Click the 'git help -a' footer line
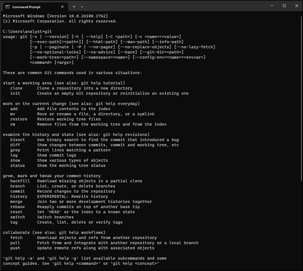Screen dimensions: 303x271 tap(85, 259)
